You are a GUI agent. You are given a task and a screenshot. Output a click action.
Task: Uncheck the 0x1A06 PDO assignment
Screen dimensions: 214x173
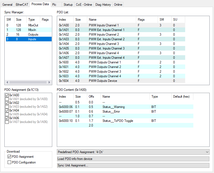click(x=7, y=118)
